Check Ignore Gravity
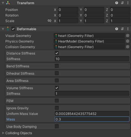Viewport: 131px width, 137px height. pyautogui.click(x=57, y=108)
